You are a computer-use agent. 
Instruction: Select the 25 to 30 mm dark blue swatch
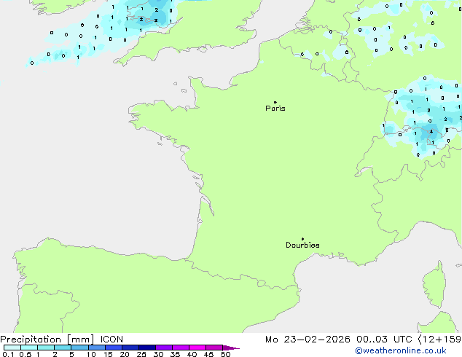click(x=147, y=348)
